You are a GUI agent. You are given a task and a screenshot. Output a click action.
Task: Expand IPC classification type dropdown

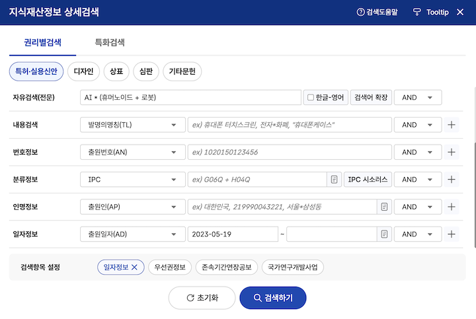(x=133, y=180)
